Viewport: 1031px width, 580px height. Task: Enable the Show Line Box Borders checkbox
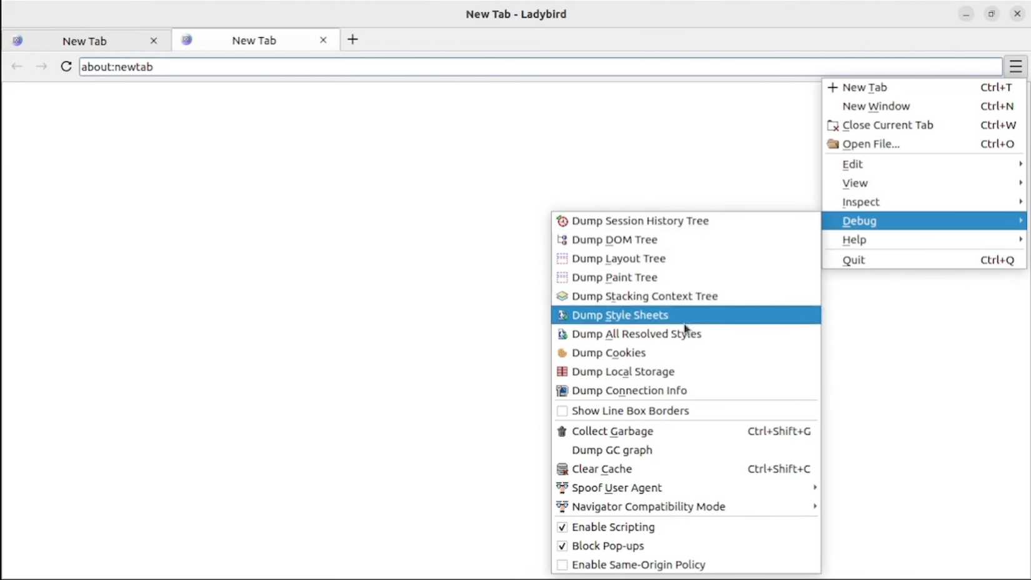point(562,411)
